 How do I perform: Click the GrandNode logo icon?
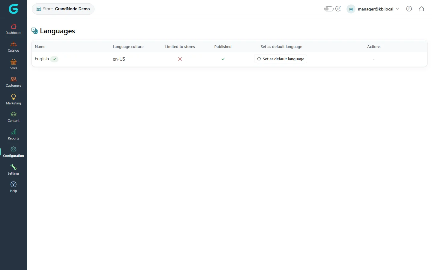pyautogui.click(x=13, y=9)
